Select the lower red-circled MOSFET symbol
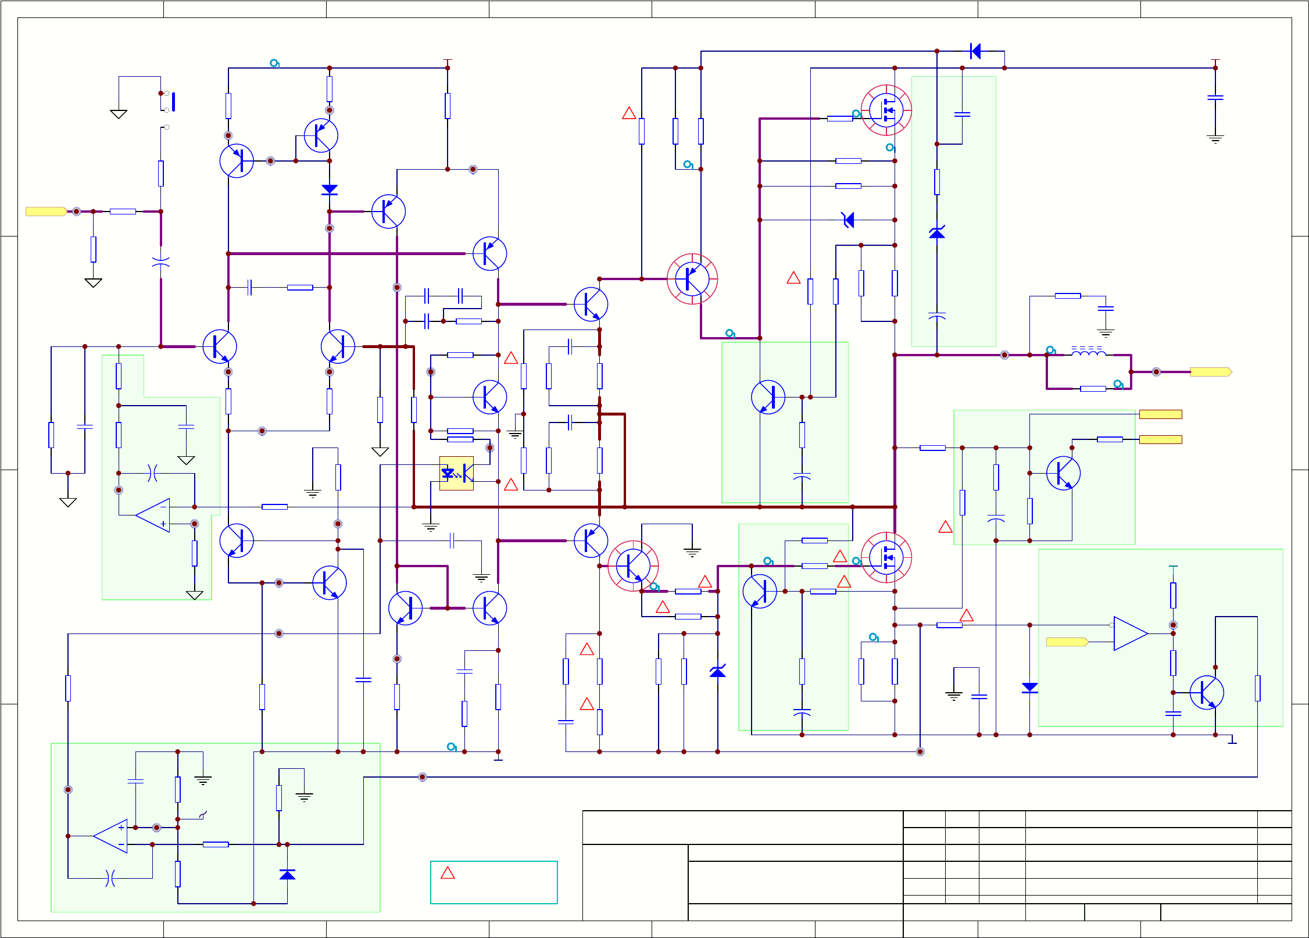The height and width of the screenshot is (938, 1309). click(x=886, y=558)
